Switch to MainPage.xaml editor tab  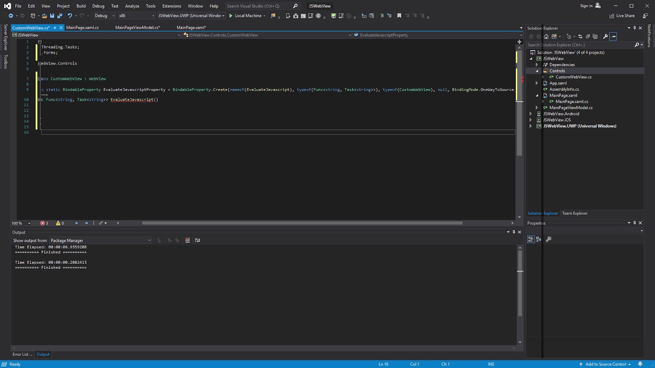(x=191, y=28)
